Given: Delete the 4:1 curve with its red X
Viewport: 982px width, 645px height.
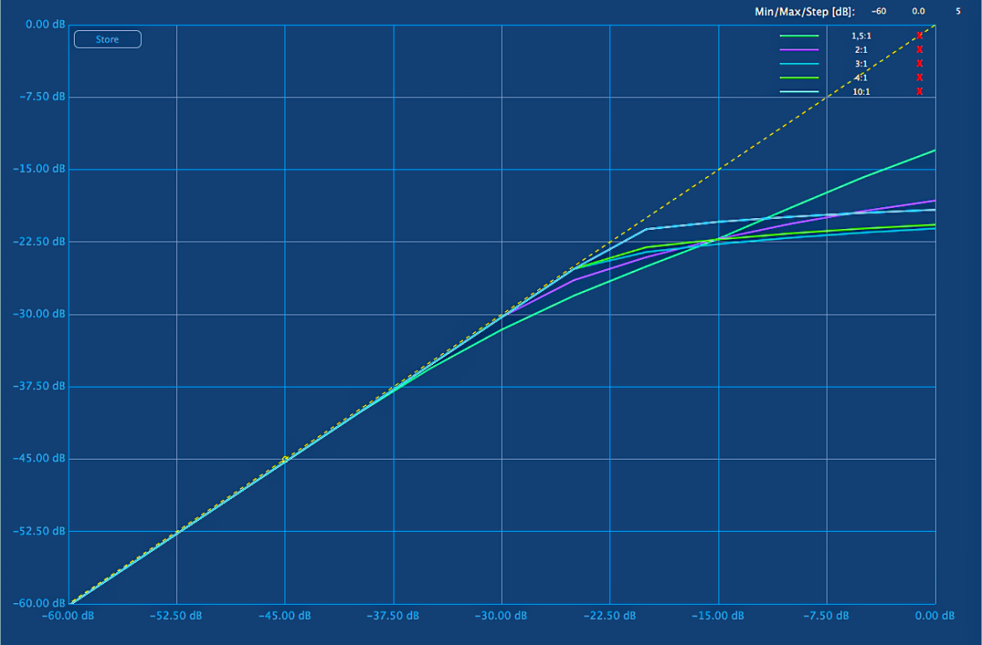Looking at the screenshot, I should (919, 77).
